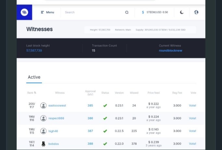
Task: Vote for witness eastooowest
Action: [x=192, y=105]
